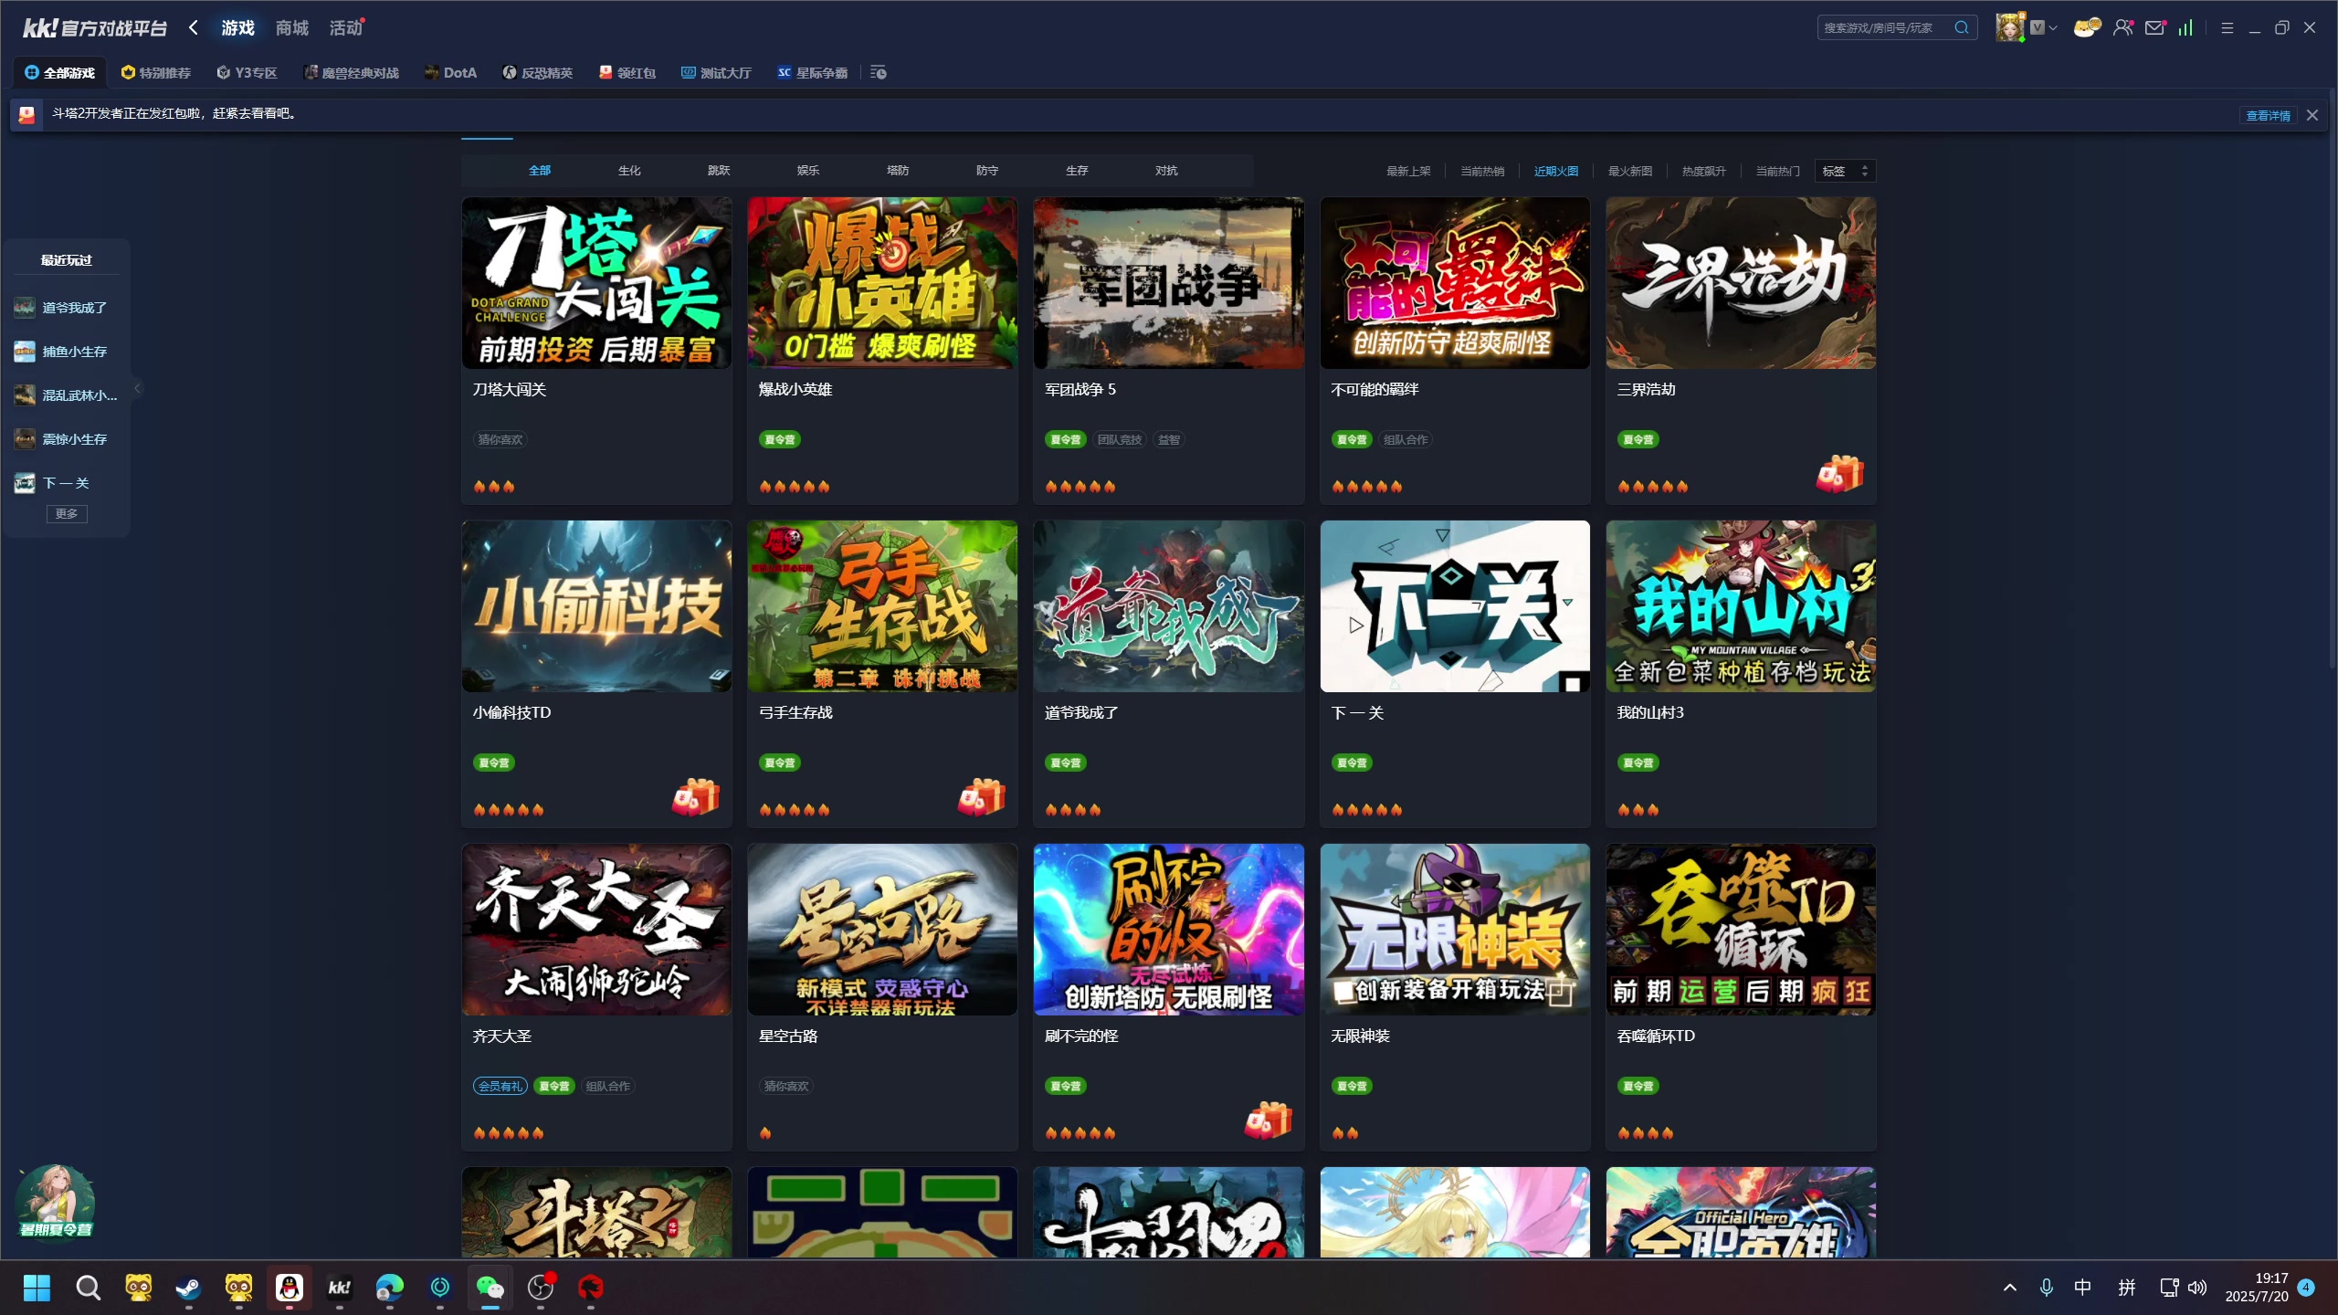The width and height of the screenshot is (2338, 1315).
Task: Sort by 最新上架
Action: click(x=1409, y=171)
